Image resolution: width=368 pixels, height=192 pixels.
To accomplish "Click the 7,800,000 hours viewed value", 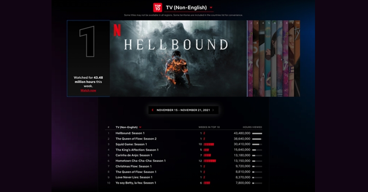I will [x=243, y=183].
